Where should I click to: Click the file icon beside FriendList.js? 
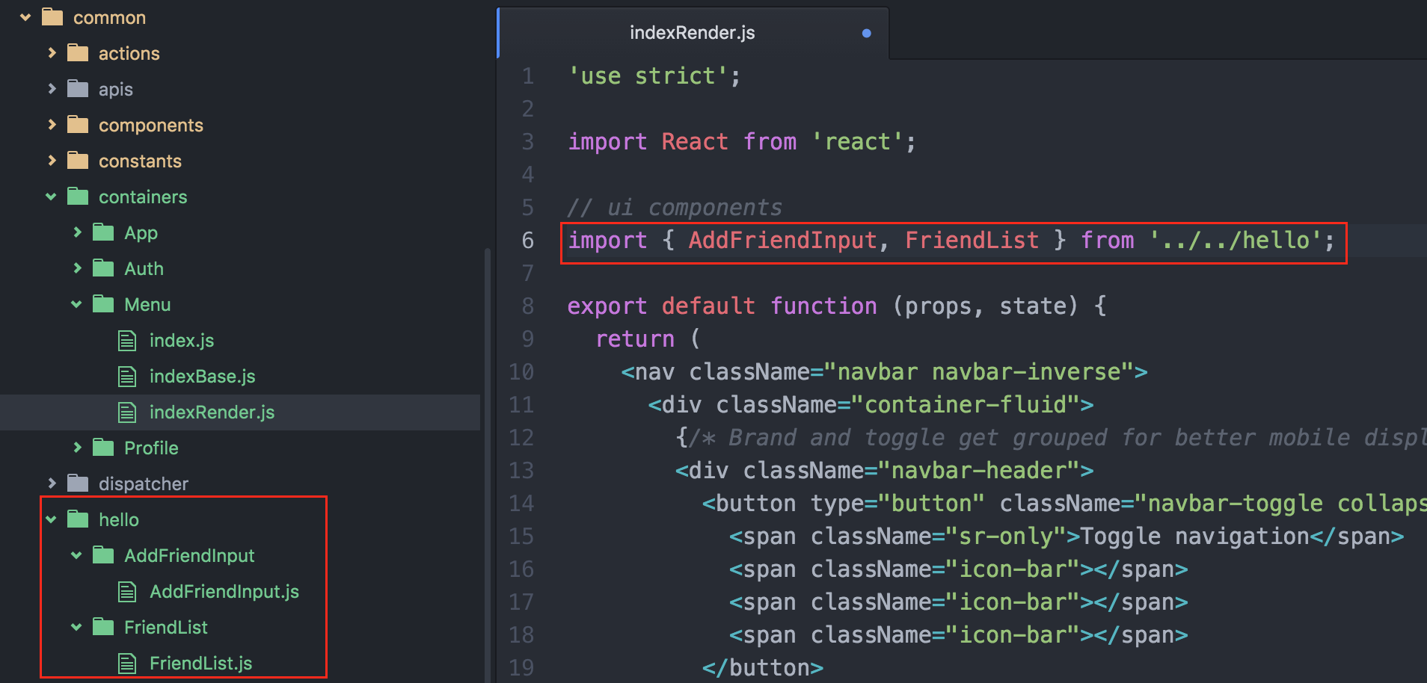(x=127, y=662)
